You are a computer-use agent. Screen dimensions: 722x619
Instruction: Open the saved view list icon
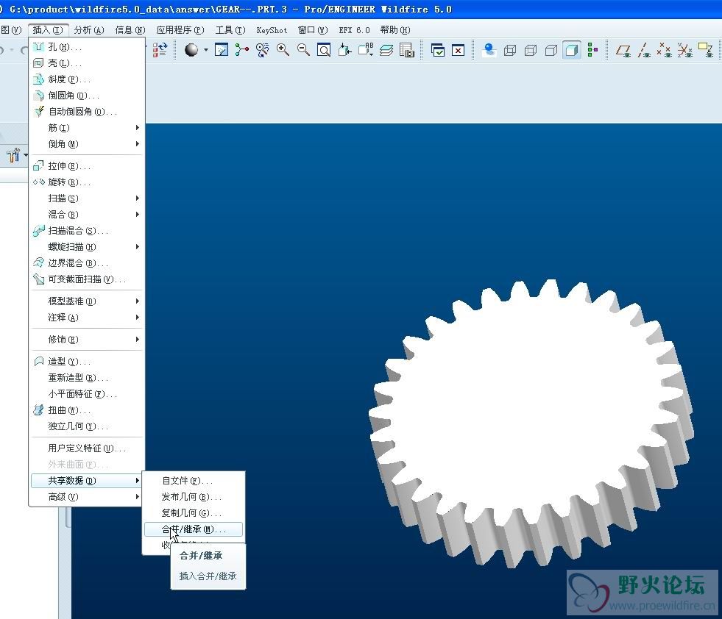[x=366, y=50]
